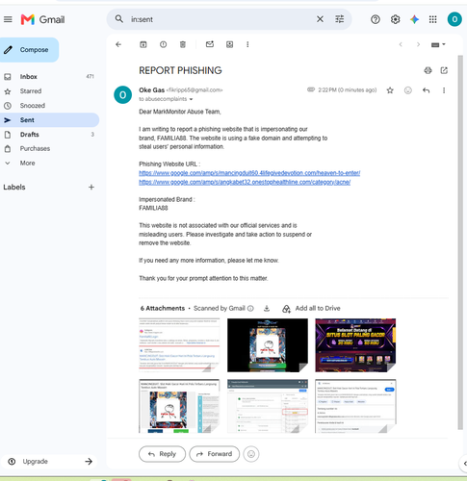The height and width of the screenshot is (481, 467).
Task: Click the REPORT PHISHING subject line
Action: tap(180, 70)
